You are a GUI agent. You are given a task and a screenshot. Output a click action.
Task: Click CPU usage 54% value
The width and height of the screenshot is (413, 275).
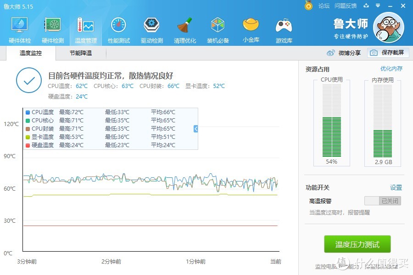(x=331, y=162)
